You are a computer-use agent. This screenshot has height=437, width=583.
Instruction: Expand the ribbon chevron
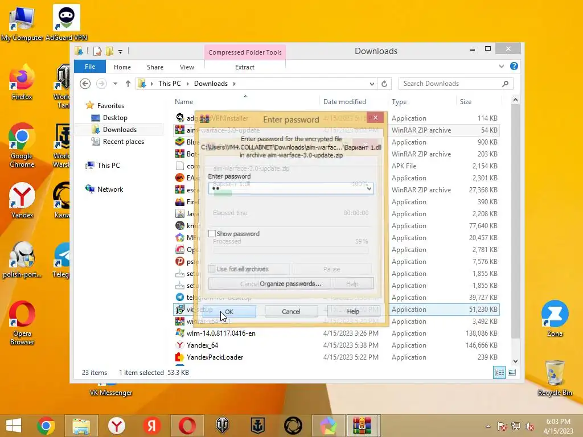(501, 66)
